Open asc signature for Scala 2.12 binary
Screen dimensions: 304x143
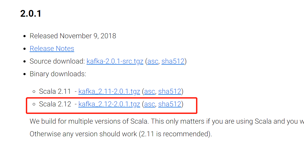150,104
